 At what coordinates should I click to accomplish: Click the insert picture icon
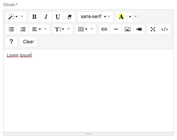[x=128, y=29]
